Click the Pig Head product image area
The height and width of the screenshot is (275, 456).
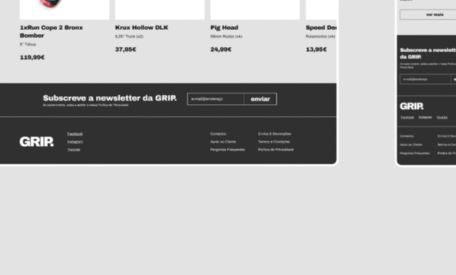click(255, 9)
